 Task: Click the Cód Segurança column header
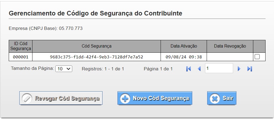click(97, 46)
